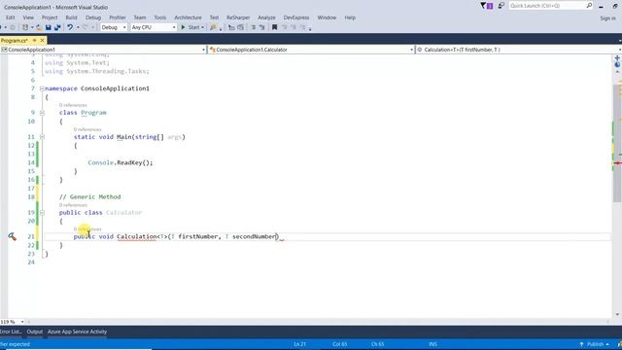This screenshot has height=350, width=622.
Task: Click the notifications filter flag icon
Action: (483, 6)
